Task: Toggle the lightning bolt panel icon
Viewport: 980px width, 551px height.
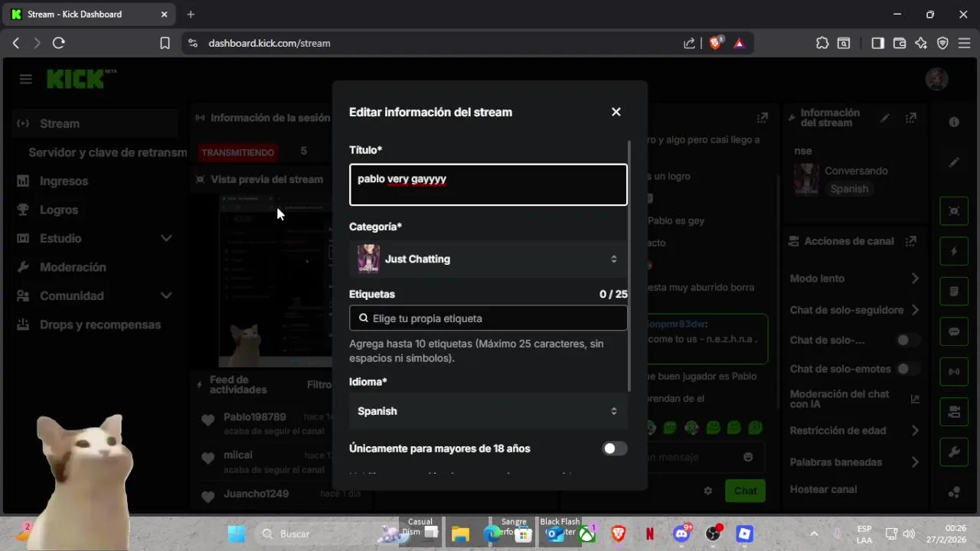Action: coord(954,251)
